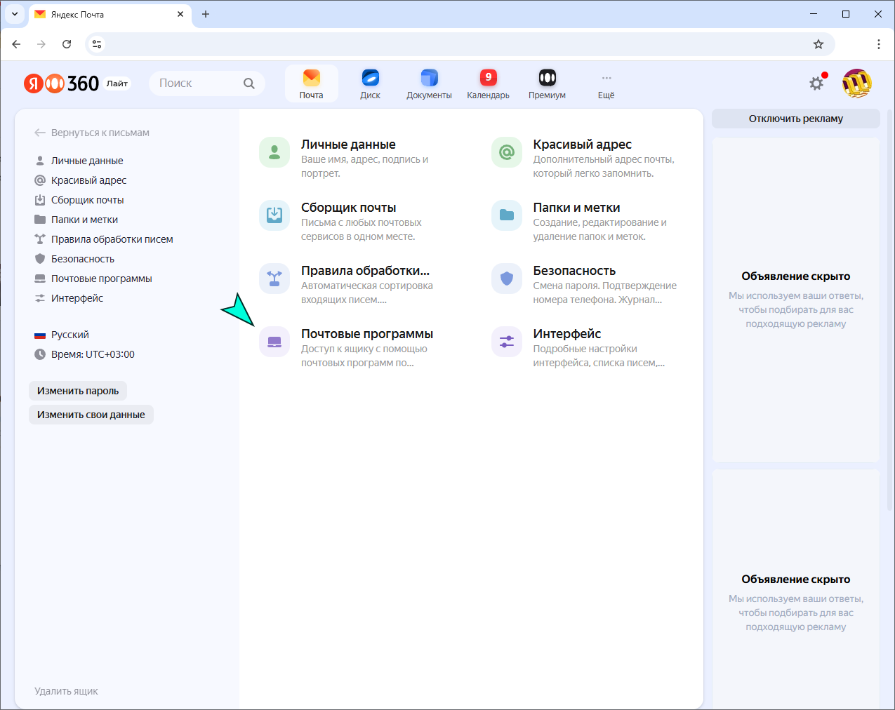Screen dimensions: 895x710
Task: Click the Изменить пароль button
Action: (x=77, y=391)
